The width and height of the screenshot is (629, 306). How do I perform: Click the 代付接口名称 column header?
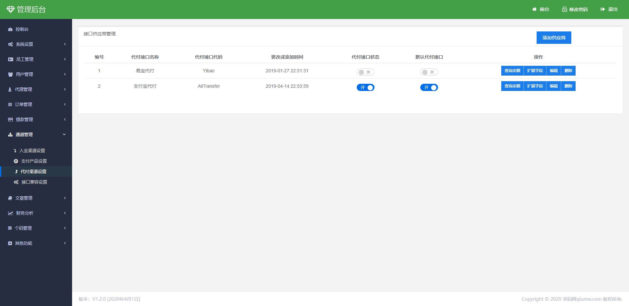145,57
